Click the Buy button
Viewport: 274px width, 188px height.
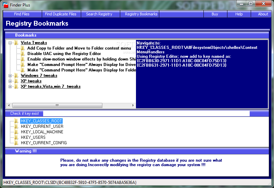point(215,14)
